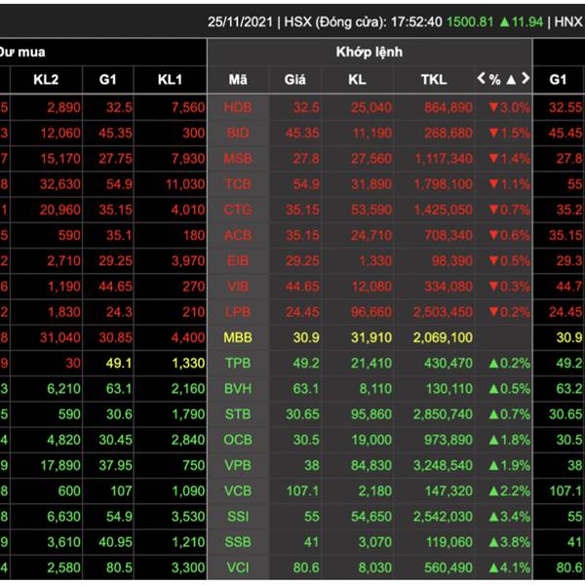
Task: Open stock ticker VCI
Action: pyautogui.click(x=238, y=567)
